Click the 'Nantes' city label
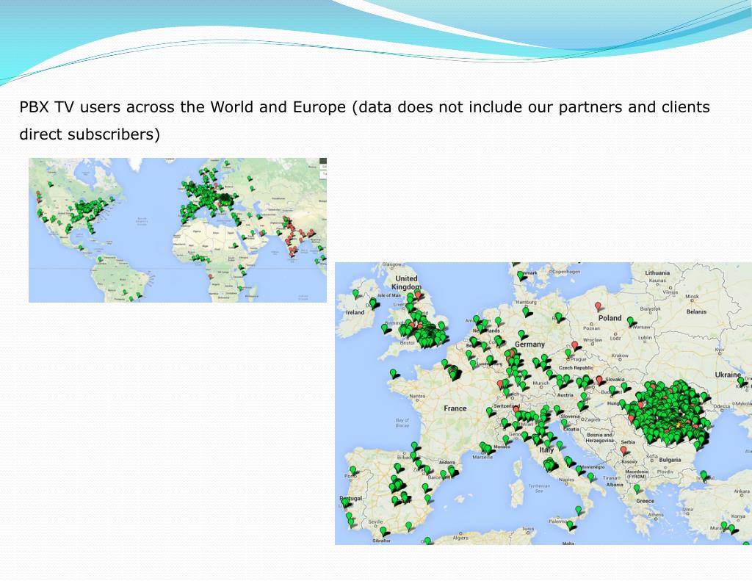 click(x=417, y=396)
